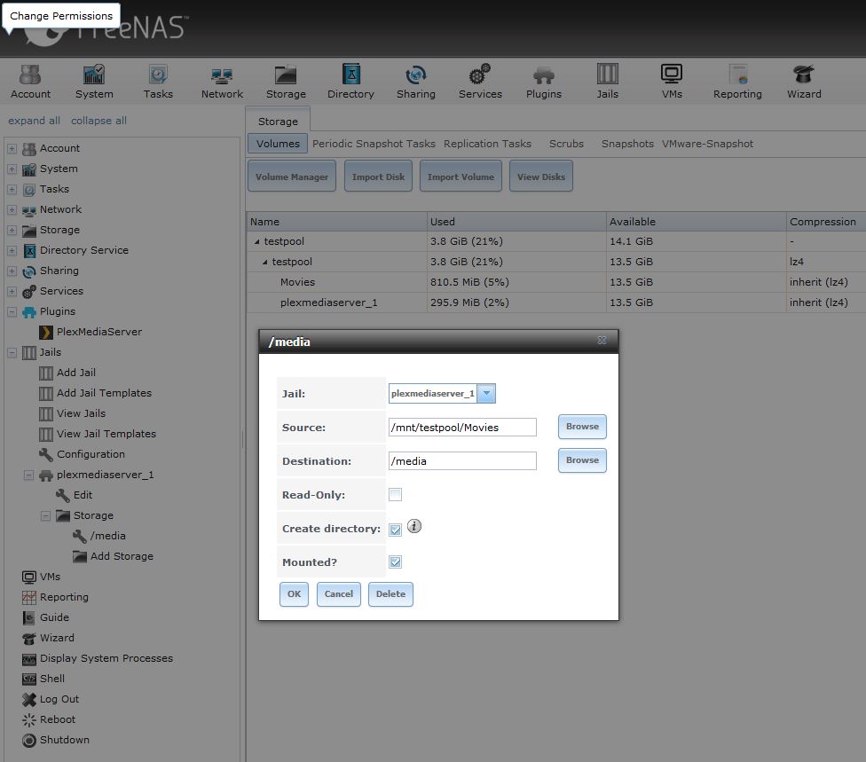
Task: Select PlexMediaServer in the sidebar tree
Action: (x=98, y=332)
